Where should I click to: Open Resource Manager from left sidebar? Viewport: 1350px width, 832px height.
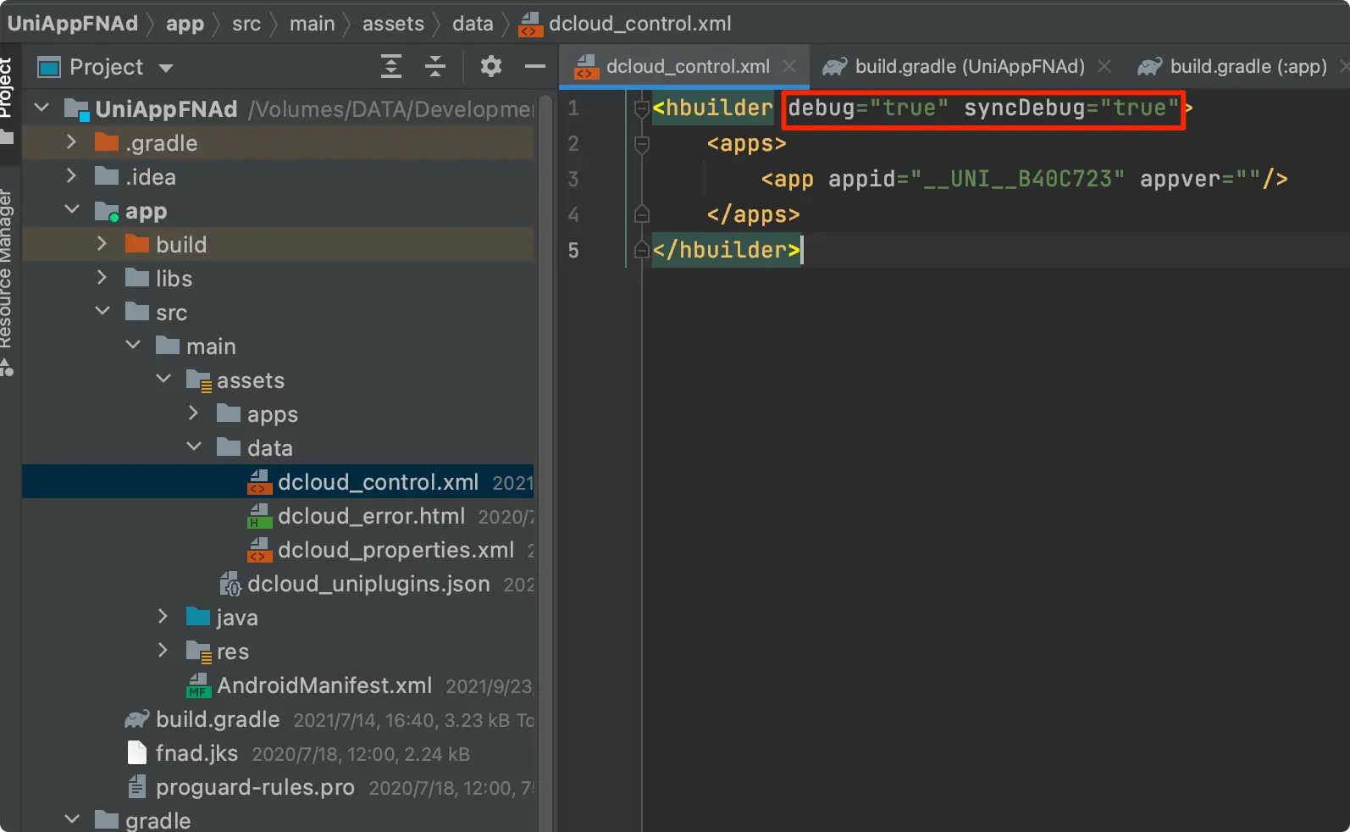(7, 271)
